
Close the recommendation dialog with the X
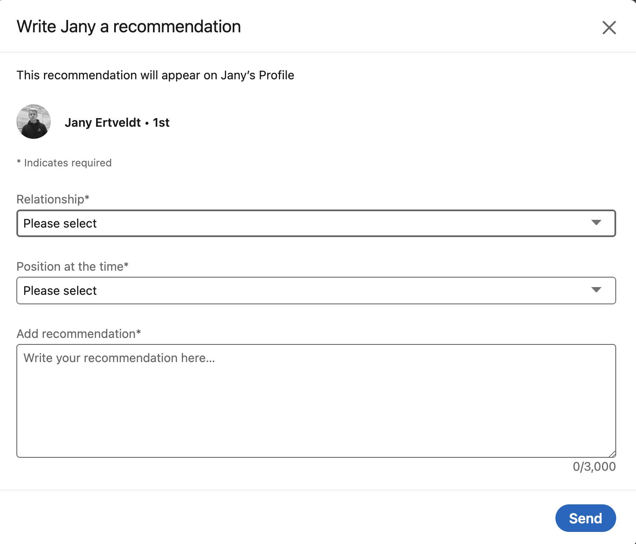[609, 28]
